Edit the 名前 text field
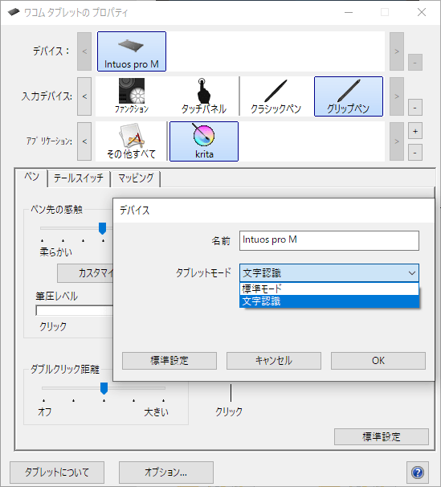The height and width of the screenshot is (487, 441). point(329,240)
